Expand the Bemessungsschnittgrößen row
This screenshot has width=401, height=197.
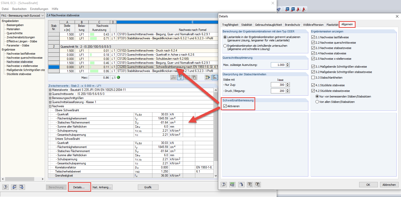pos(50,98)
